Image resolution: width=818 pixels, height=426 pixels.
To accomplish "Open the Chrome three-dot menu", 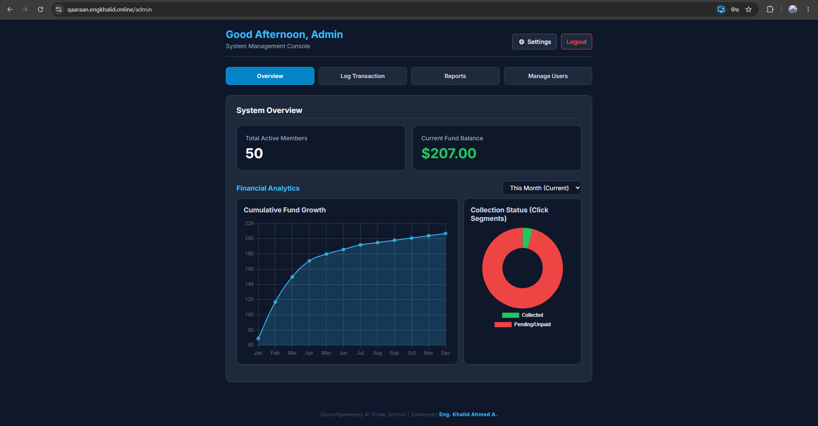I will (x=808, y=9).
